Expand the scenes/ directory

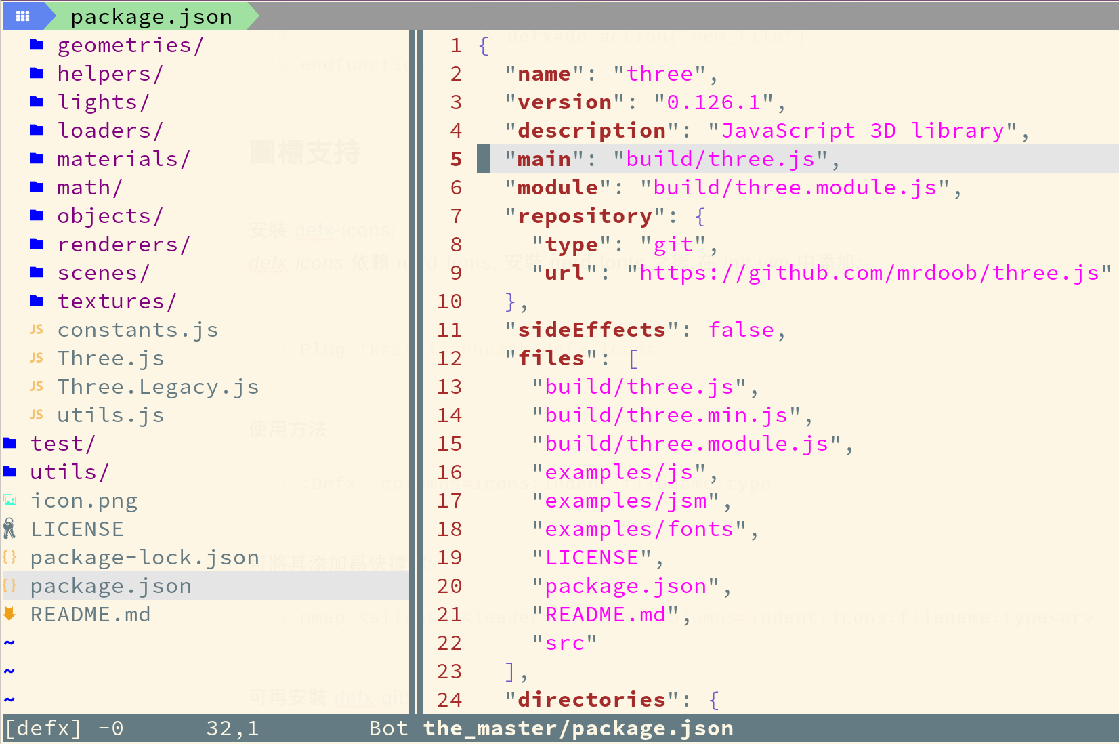[x=103, y=273]
